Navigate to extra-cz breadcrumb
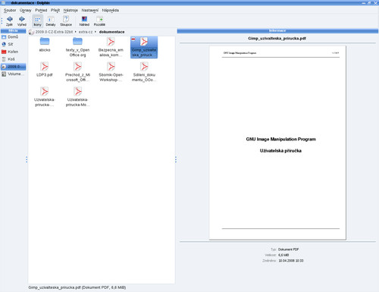 pos(86,32)
